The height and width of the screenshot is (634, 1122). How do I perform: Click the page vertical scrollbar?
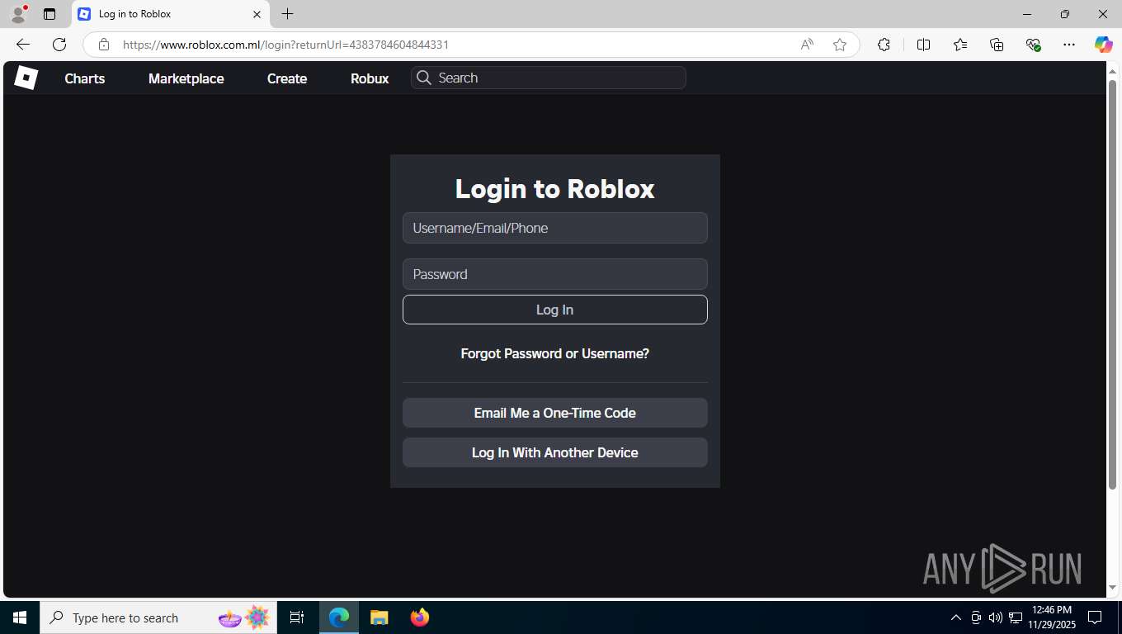tap(1112, 286)
